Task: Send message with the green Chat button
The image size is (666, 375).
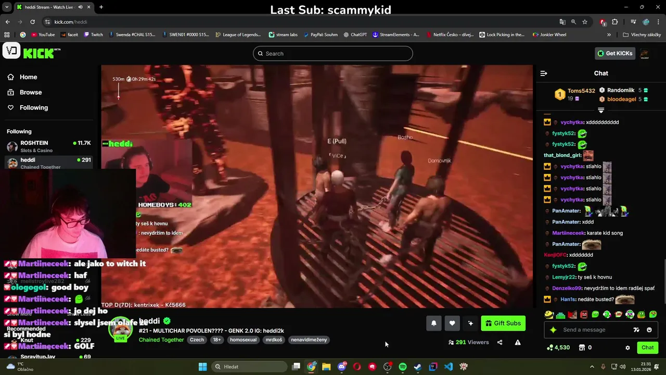Action: coord(647,347)
